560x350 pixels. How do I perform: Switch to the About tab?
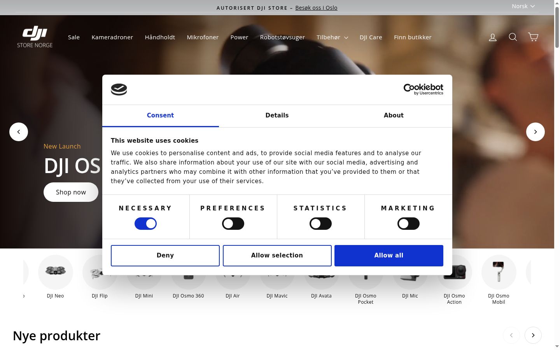coord(394,115)
